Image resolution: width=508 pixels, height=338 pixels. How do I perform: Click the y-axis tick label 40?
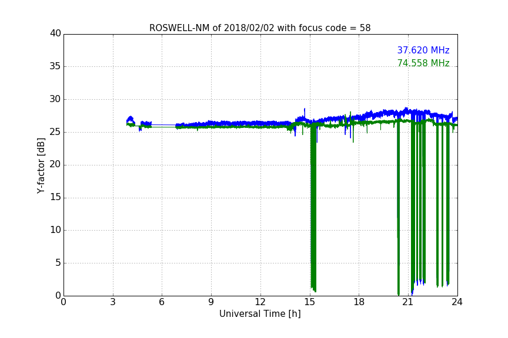click(55, 33)
